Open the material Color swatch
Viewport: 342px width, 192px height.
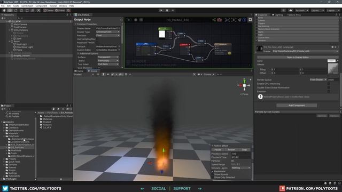tap(331, 61)
